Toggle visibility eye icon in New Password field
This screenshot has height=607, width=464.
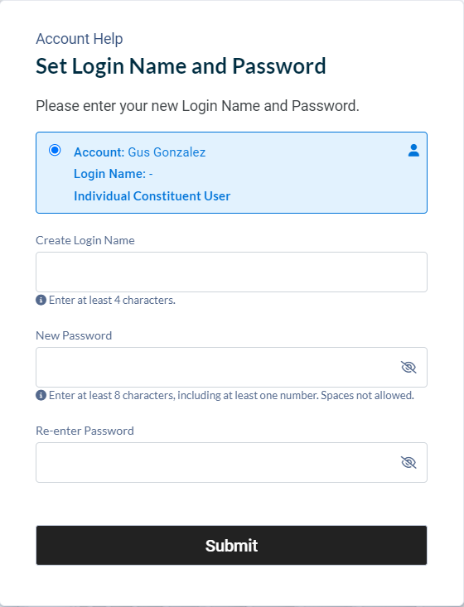[x=408, y=367]
